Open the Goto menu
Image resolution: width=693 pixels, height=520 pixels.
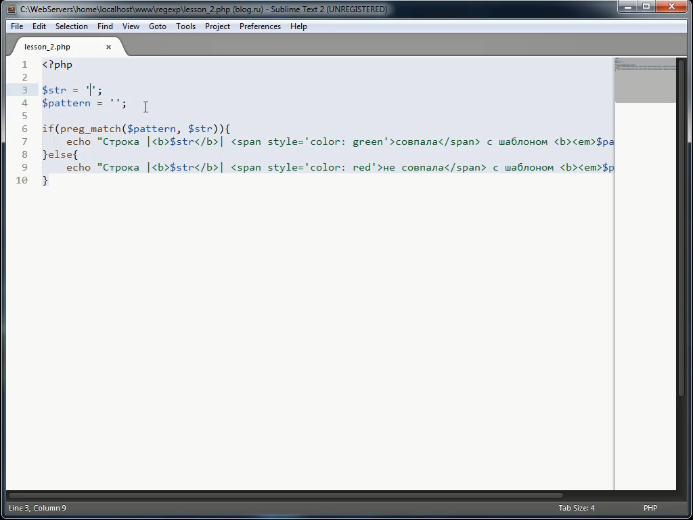pos(157,26)
